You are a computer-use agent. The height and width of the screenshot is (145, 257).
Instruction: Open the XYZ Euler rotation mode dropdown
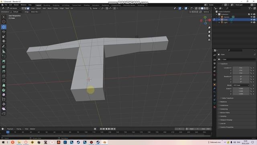pyautogui.click(x=241, y=85)
